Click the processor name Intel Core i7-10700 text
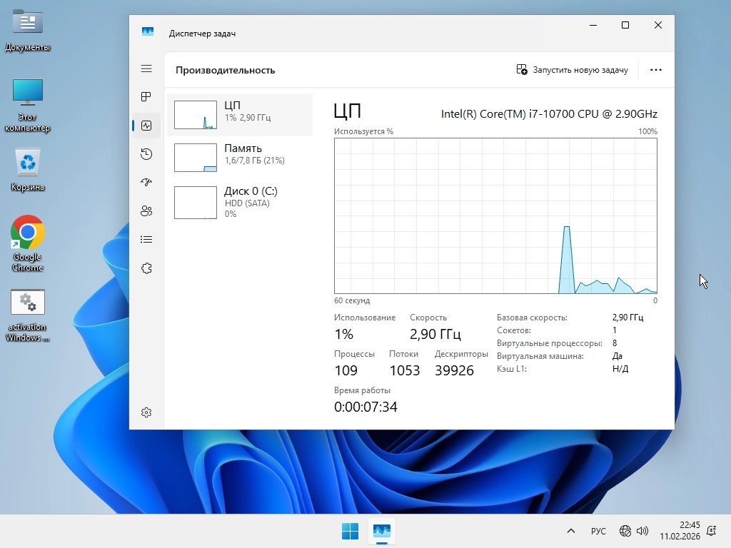This screenshot has height=548, width=731. [549, 114]
